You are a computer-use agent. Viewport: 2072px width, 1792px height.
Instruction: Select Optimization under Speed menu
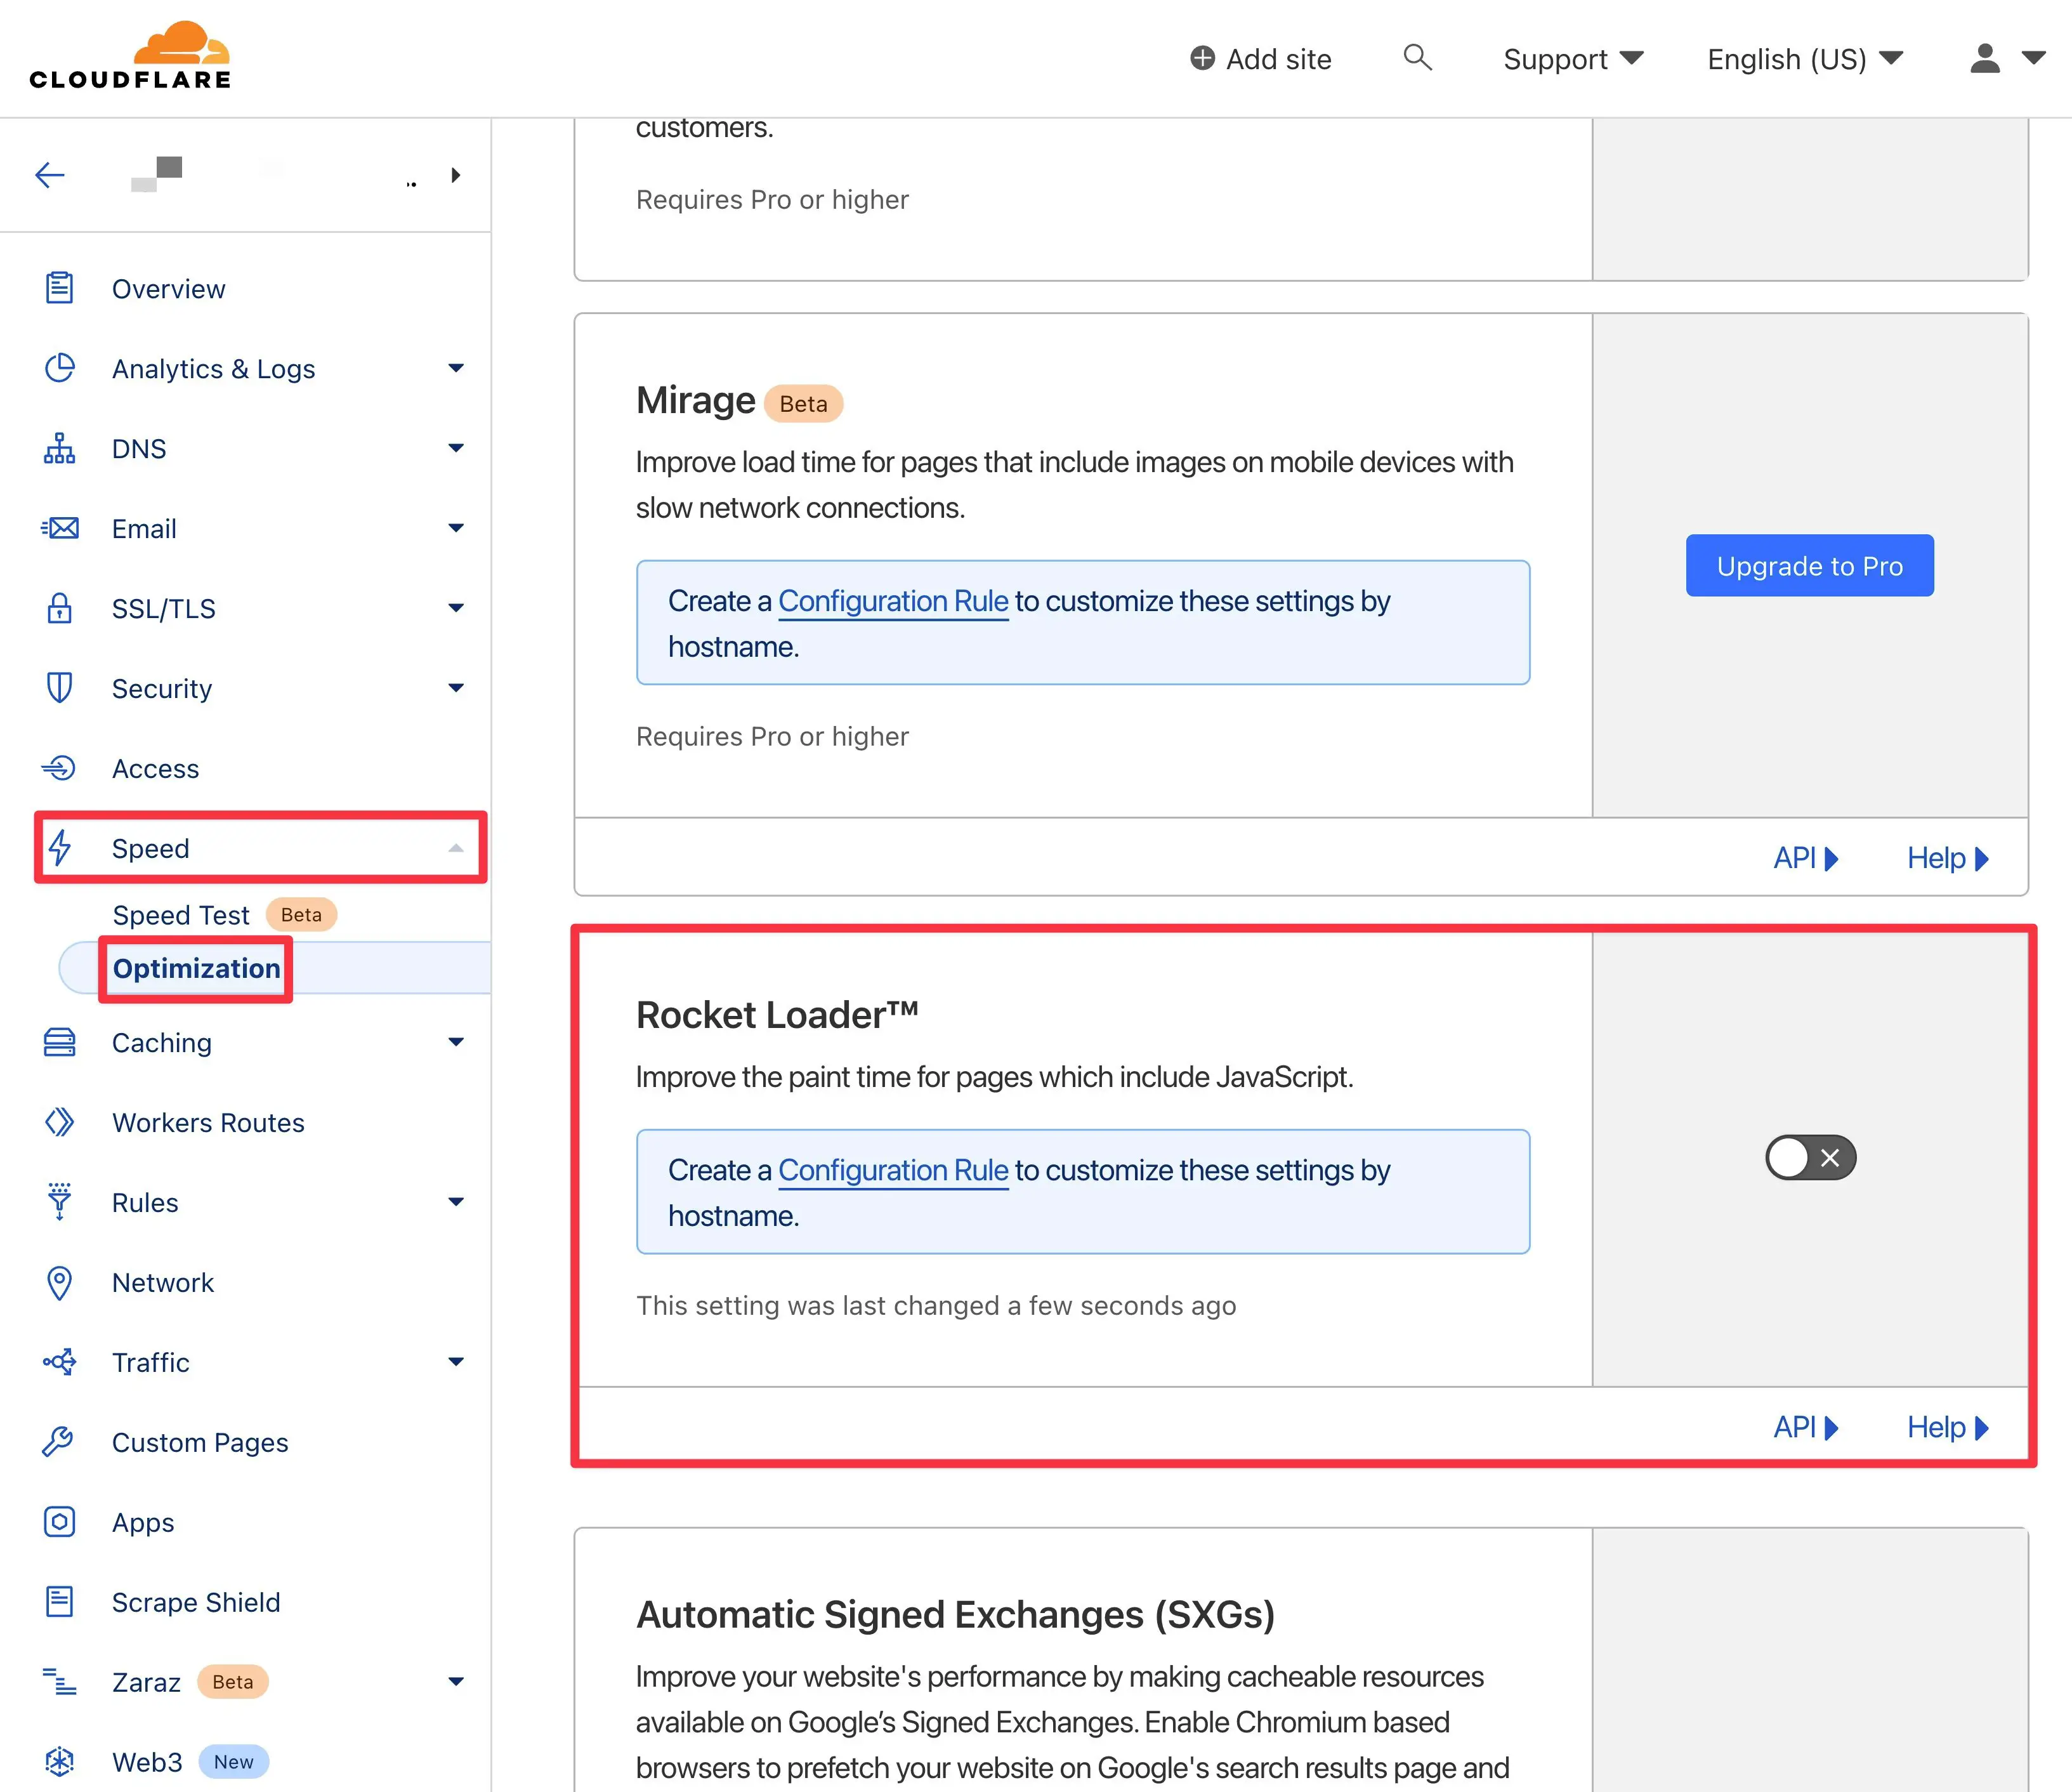[x=193, y=967]
